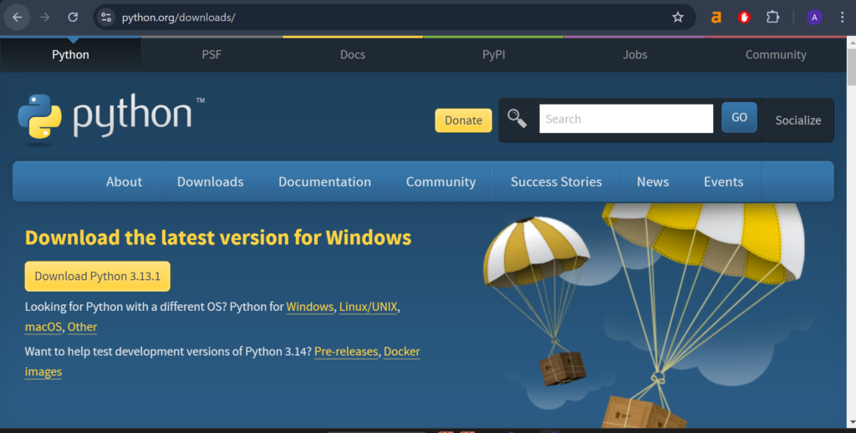Viewport: 856px width, 433px height.
Task: Click the scrollbar down arrow
Action: pyautogui.click(x=852, y=423)
